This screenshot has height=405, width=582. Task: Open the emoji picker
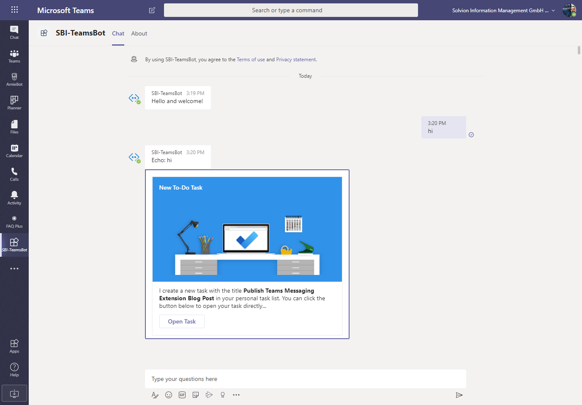(169, 395)
